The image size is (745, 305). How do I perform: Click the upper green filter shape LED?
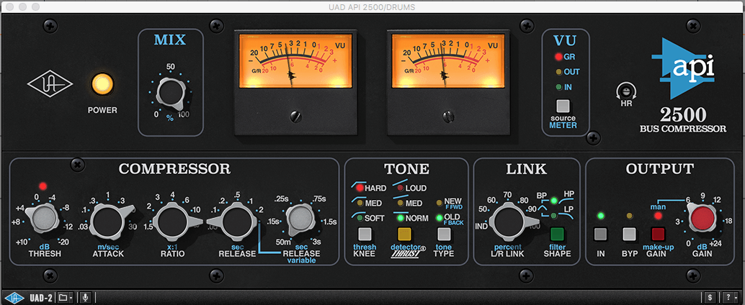click(553, 201)
